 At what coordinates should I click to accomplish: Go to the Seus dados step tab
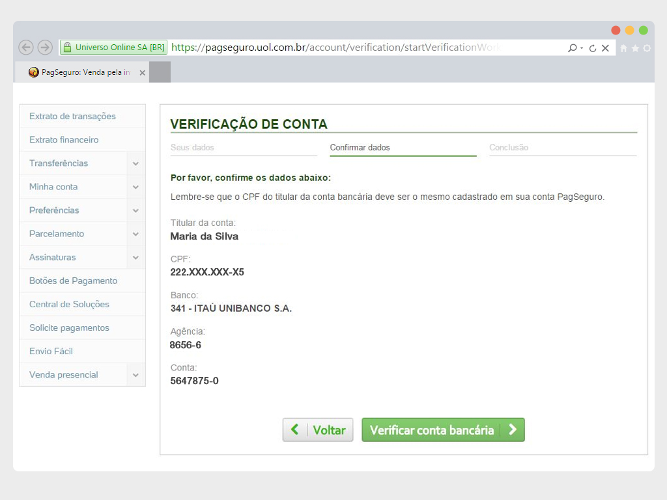(244, 148)
